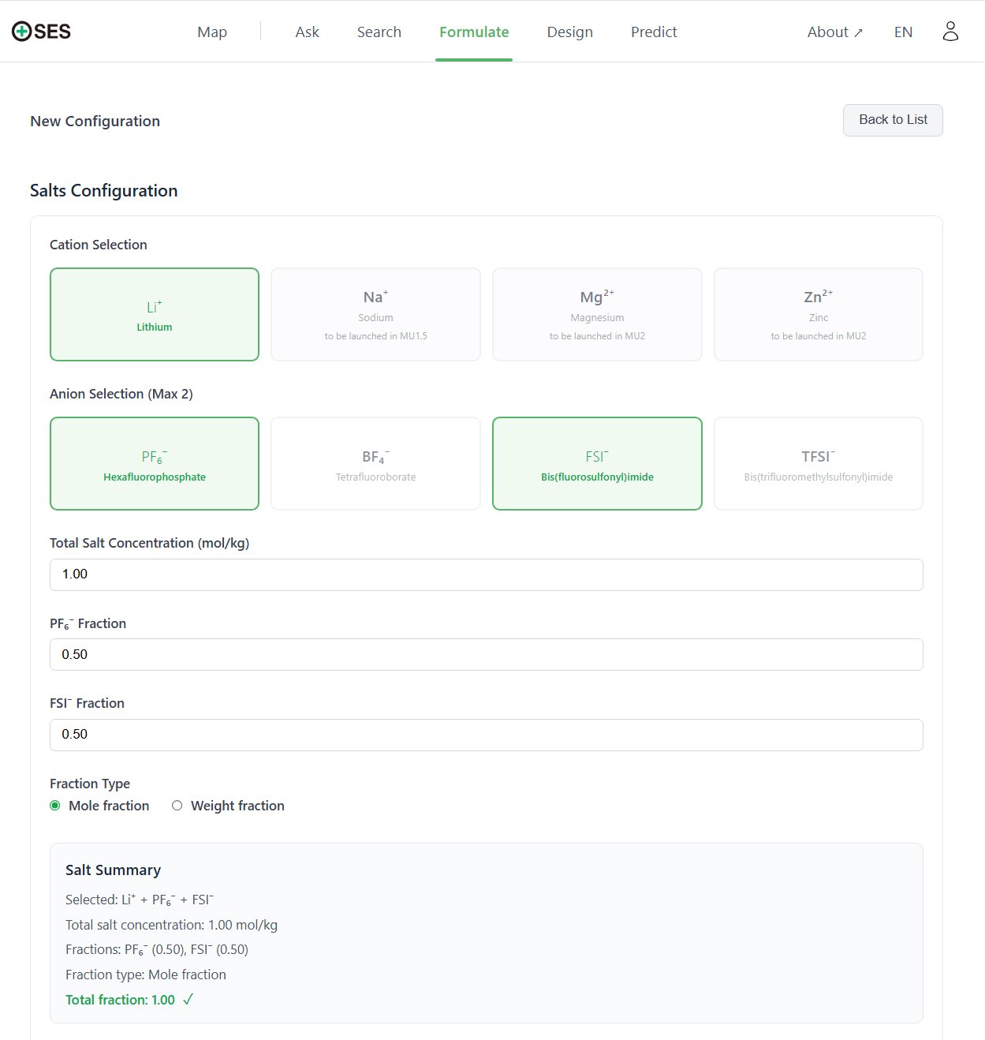
Task: Open the Predict tab
Action: coord(654,32)
